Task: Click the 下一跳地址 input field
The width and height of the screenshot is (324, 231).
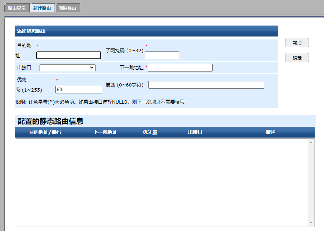Action: click(x=180, y=68)
